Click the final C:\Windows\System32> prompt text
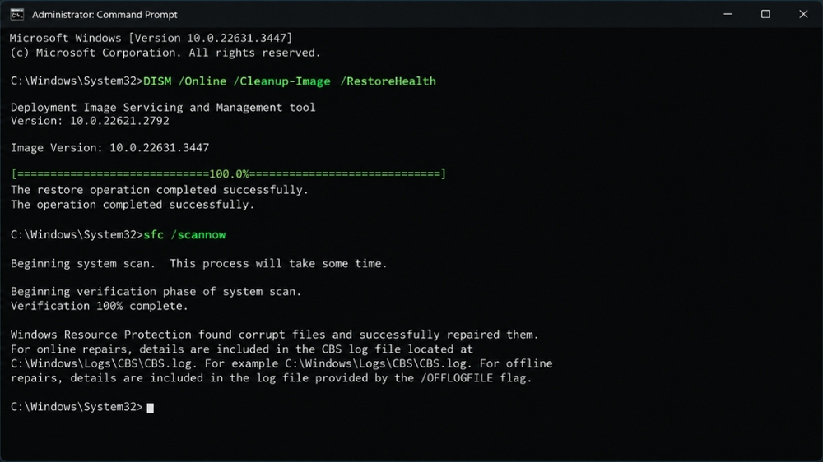 (77, 407)
